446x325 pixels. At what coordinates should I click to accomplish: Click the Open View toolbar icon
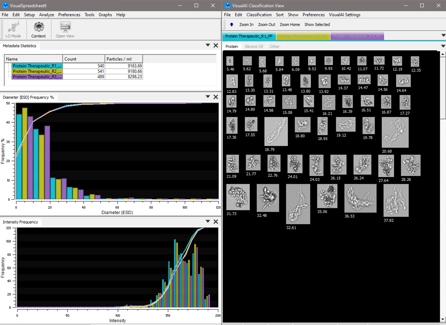(x=64, y=29)
